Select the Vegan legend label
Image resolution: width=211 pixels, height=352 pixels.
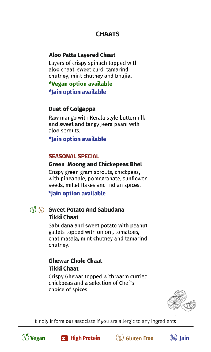pos(38,338)
